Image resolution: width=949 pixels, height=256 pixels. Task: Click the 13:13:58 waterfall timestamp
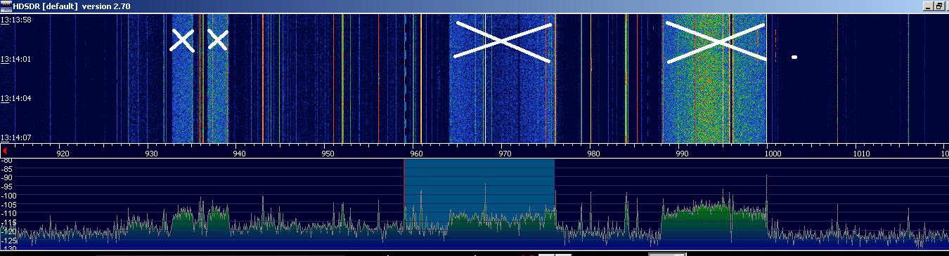[16, 20]
